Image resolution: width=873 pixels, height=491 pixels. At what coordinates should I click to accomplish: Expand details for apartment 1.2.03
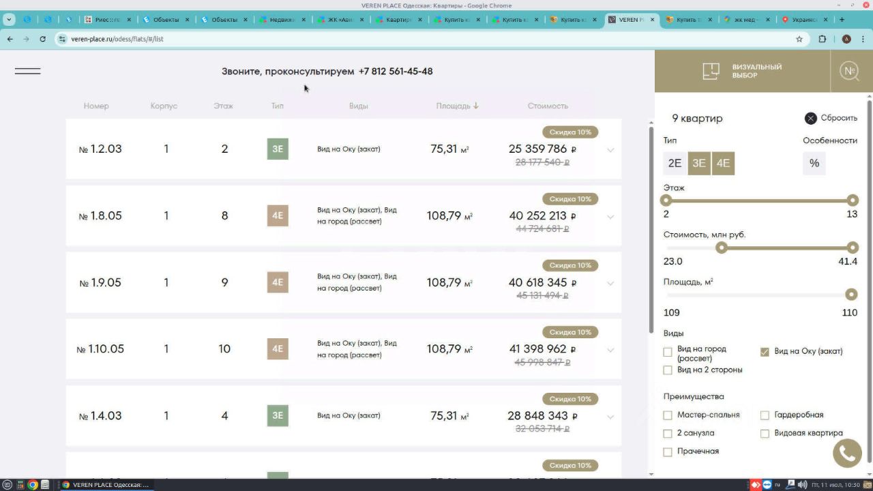pos(610,150)
